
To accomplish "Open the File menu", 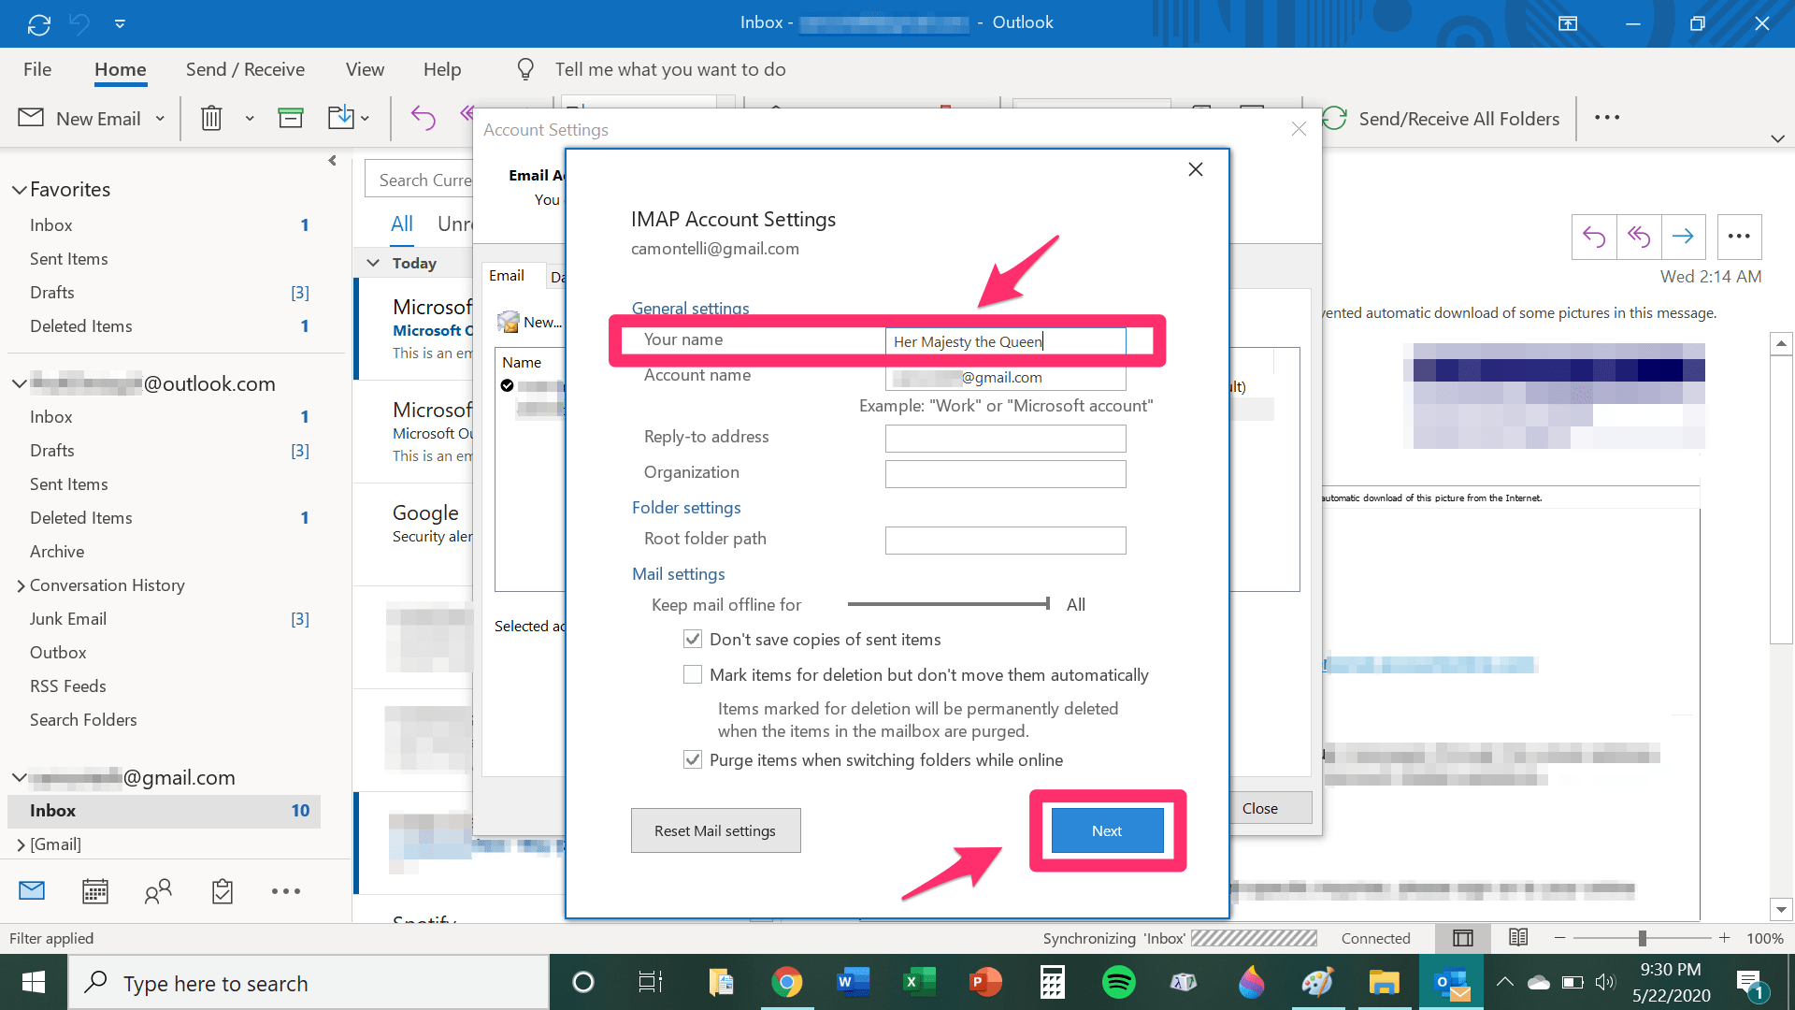I will click(37, 69).
